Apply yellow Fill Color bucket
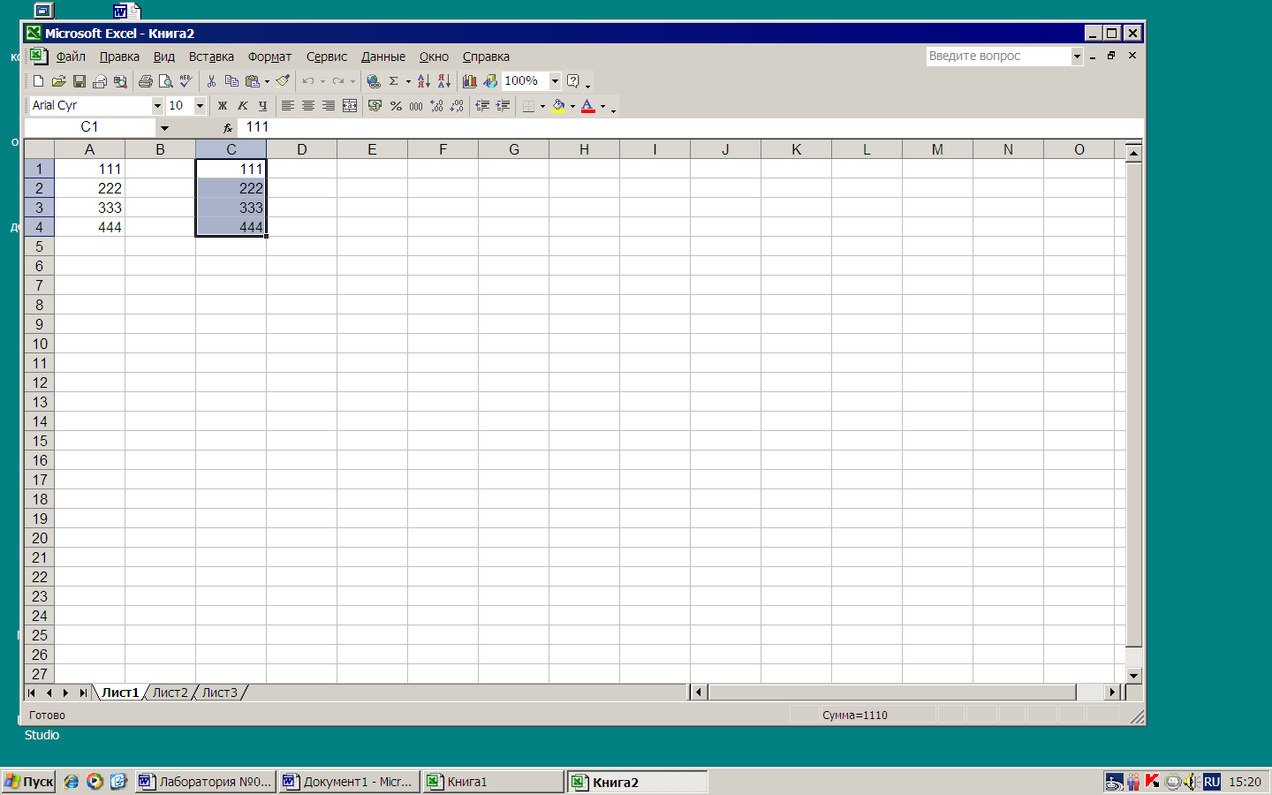The width and height of the screenshot is (1272, 795). (x=558, y=106)
